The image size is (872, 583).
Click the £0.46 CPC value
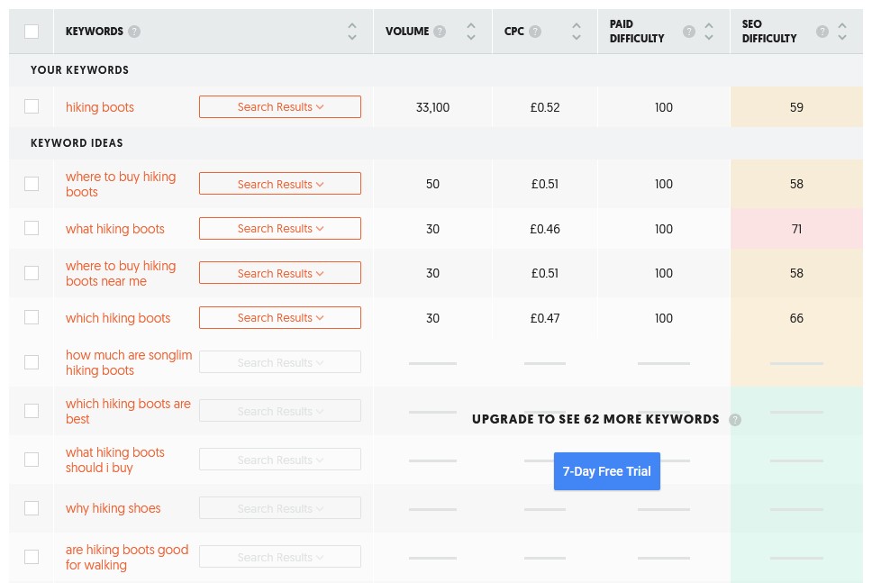point(544,229)
